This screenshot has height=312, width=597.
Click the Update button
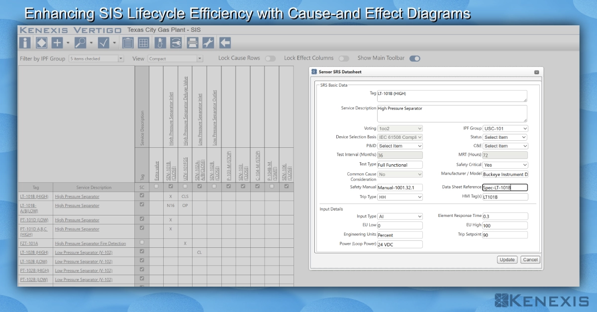(x=507, y=260)
